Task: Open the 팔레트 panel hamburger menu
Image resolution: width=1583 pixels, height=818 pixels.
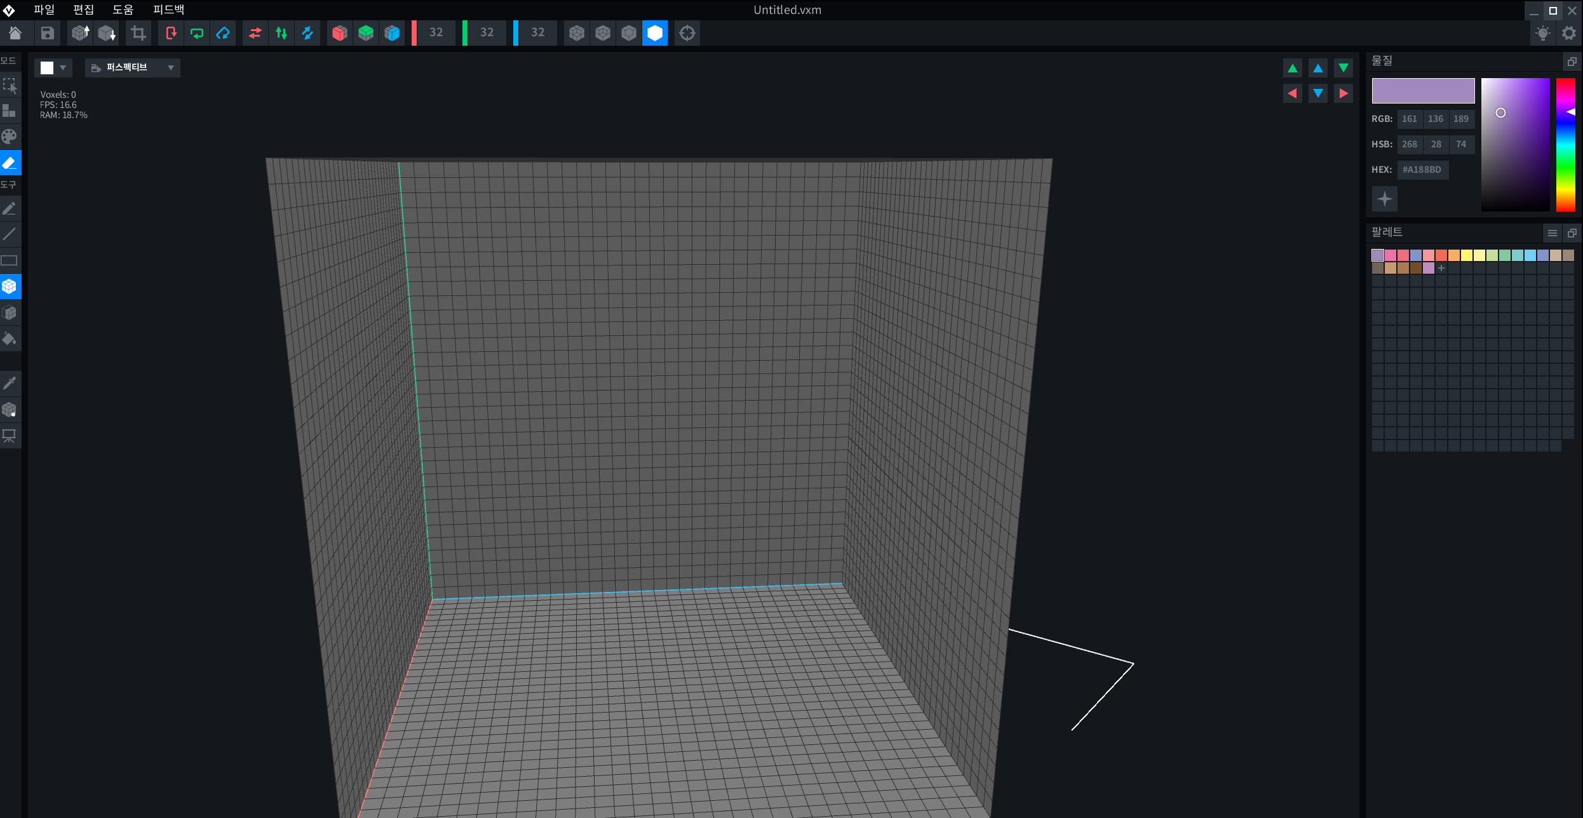Action: [1552, 233]
